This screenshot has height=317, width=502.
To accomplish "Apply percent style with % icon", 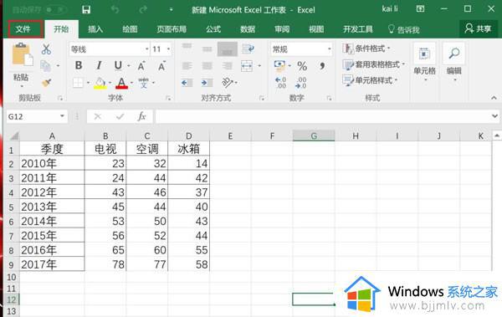I will coord(302,66).
